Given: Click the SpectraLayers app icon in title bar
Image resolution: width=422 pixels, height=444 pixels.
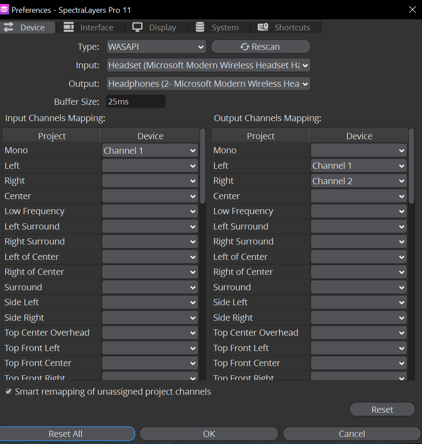Looking at the screenshot, I should pos(5,10).
